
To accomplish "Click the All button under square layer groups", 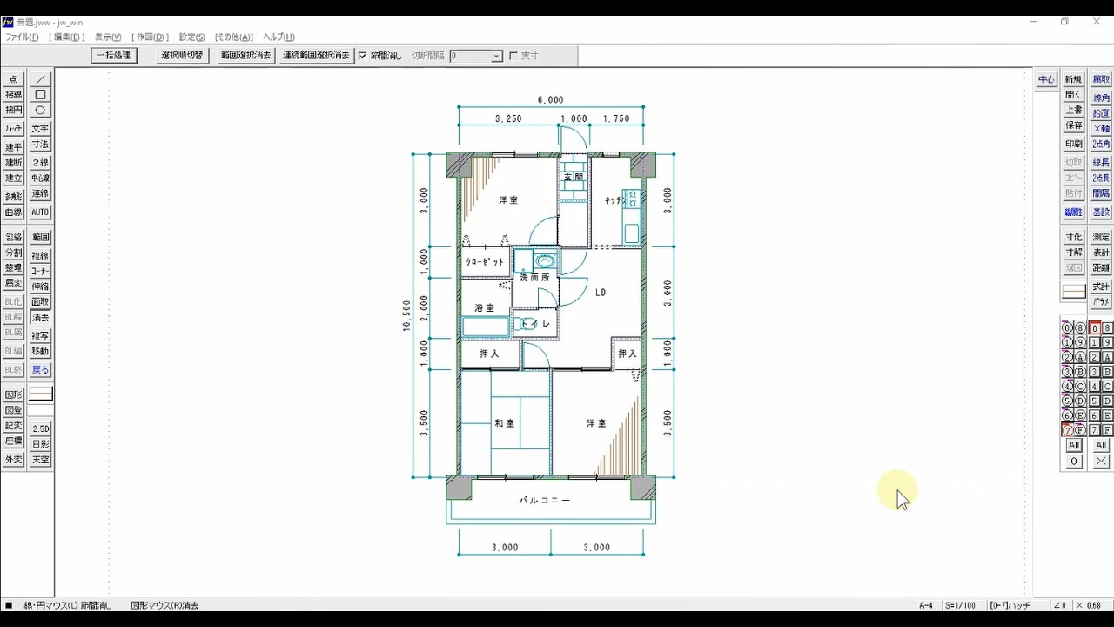I will coord(1101,446).
